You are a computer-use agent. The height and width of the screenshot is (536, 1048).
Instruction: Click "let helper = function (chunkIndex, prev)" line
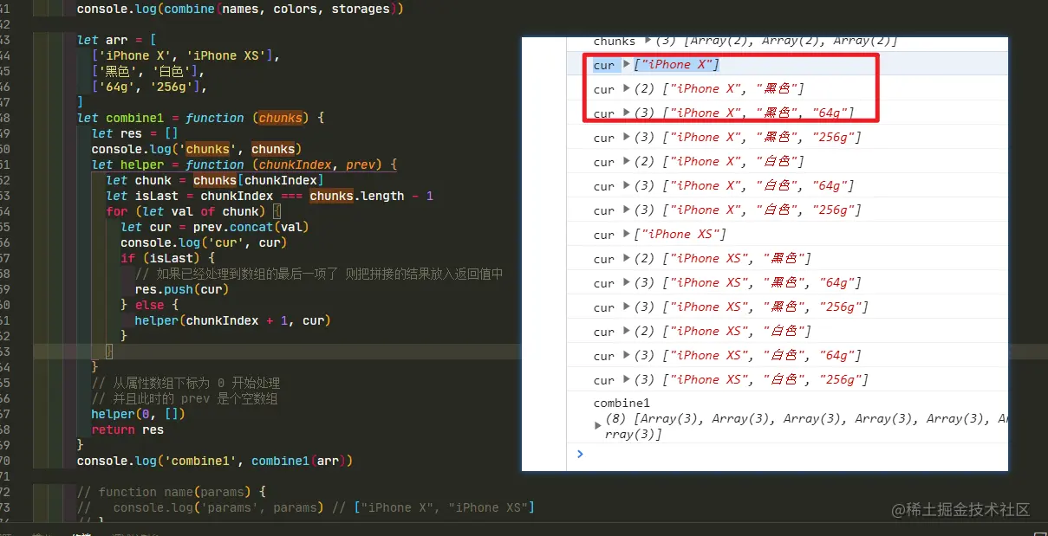pos(244,165)
